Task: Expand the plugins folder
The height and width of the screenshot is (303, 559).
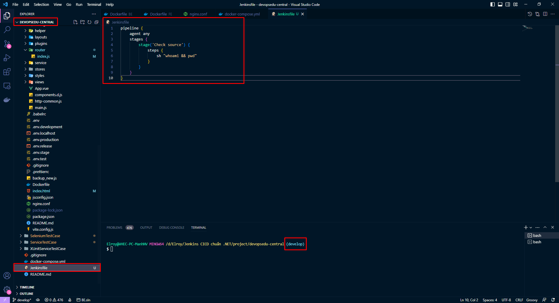Action: tap(41, 43)
